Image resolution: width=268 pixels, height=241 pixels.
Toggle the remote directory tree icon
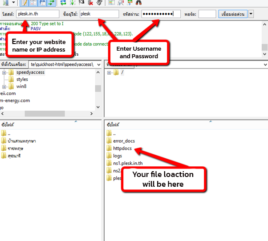(x=41, y=2)
